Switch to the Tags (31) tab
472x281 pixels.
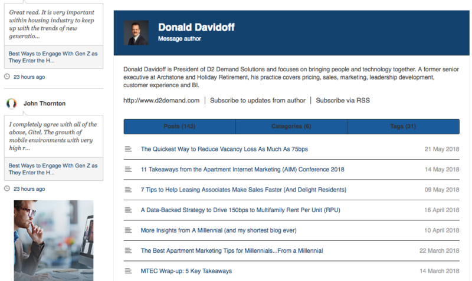(404, 127)
